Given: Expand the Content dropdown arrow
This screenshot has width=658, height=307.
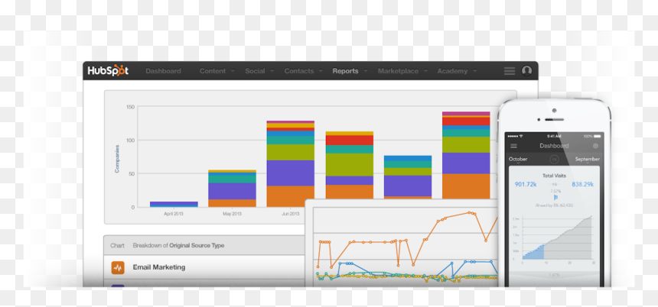Looking at the screenshot, I should [233, 71].
